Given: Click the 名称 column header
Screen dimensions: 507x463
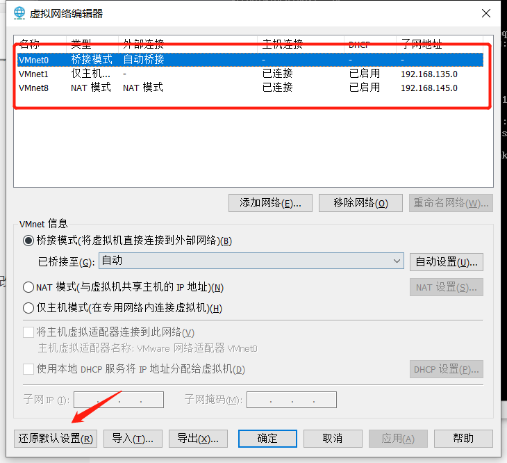Looking at the screenshot, I should click(40, 43).
